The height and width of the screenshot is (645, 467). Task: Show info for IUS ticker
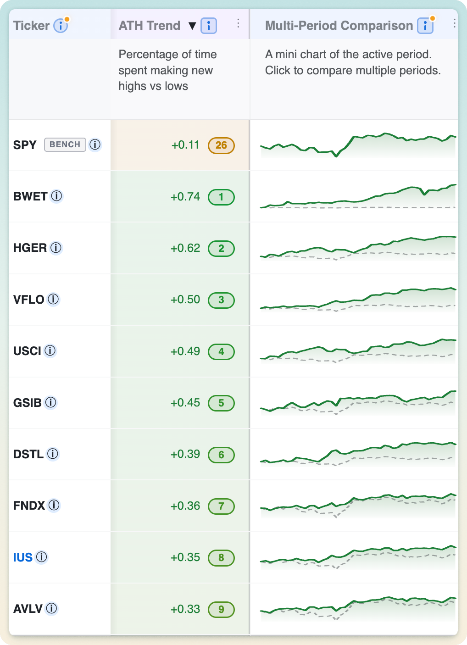pos(42,557)
